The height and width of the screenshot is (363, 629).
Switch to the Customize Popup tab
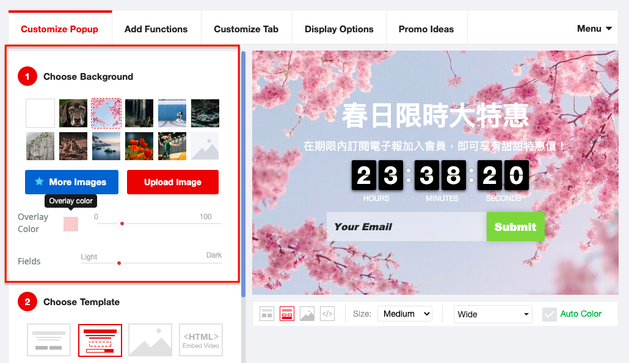pyautogui.click(x=59, y=29)
